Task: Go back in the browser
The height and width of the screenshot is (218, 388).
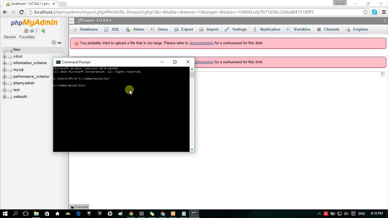Action: point(5,12)
